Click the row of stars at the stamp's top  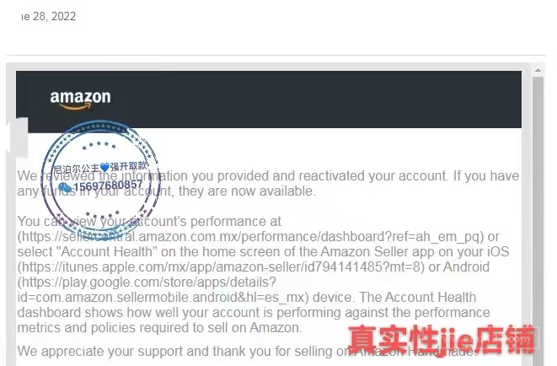[99, 145]
